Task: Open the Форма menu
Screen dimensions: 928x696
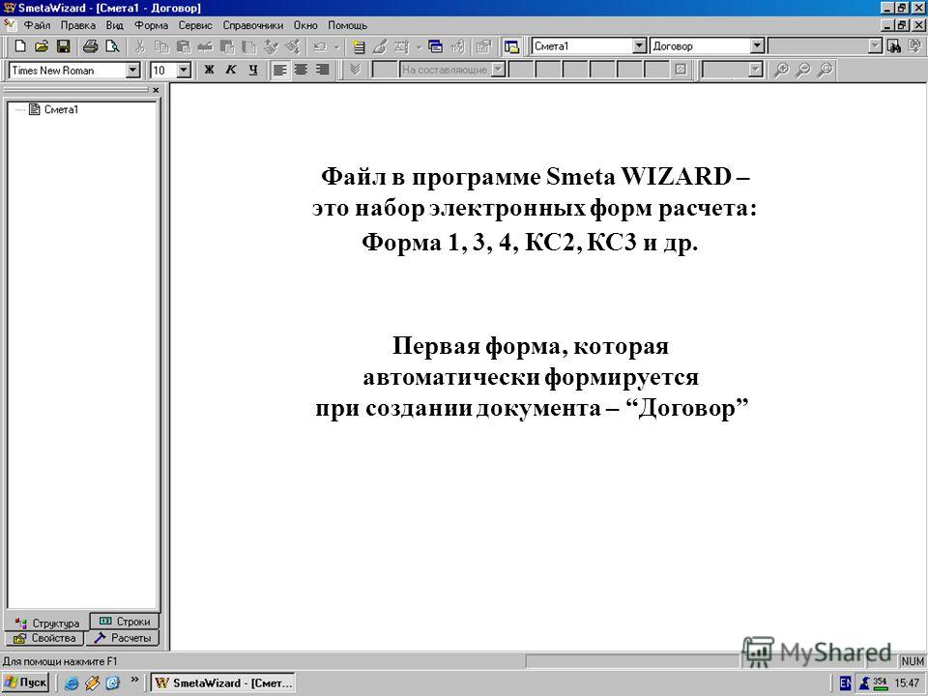Action: tap(151, 25)
